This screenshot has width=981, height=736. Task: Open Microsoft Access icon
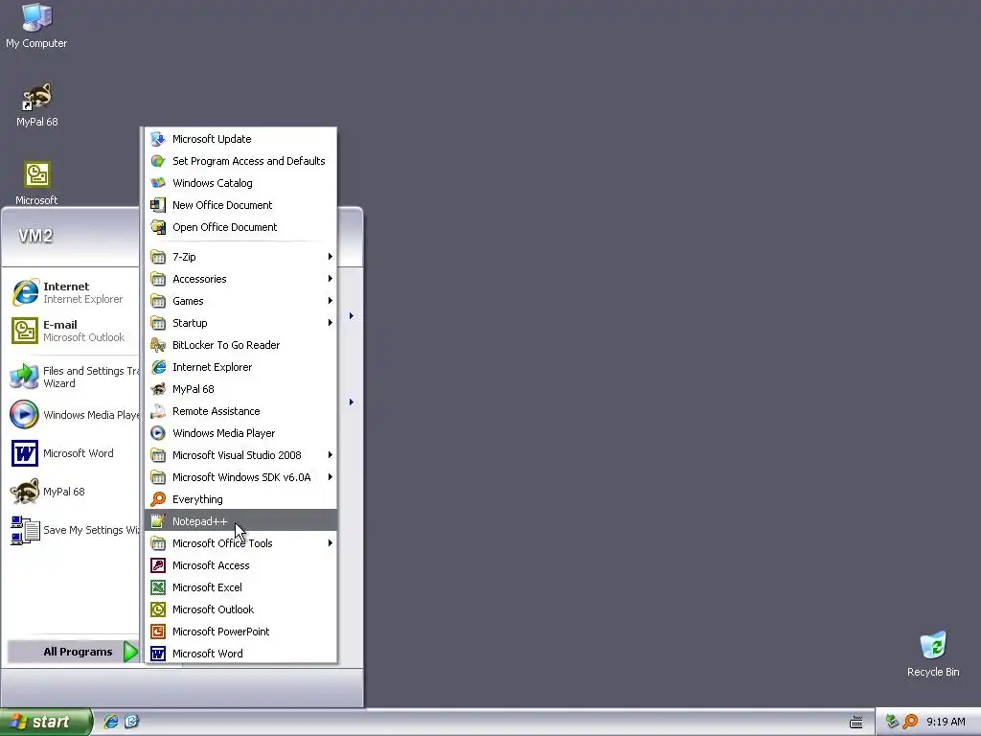(158, 565)
